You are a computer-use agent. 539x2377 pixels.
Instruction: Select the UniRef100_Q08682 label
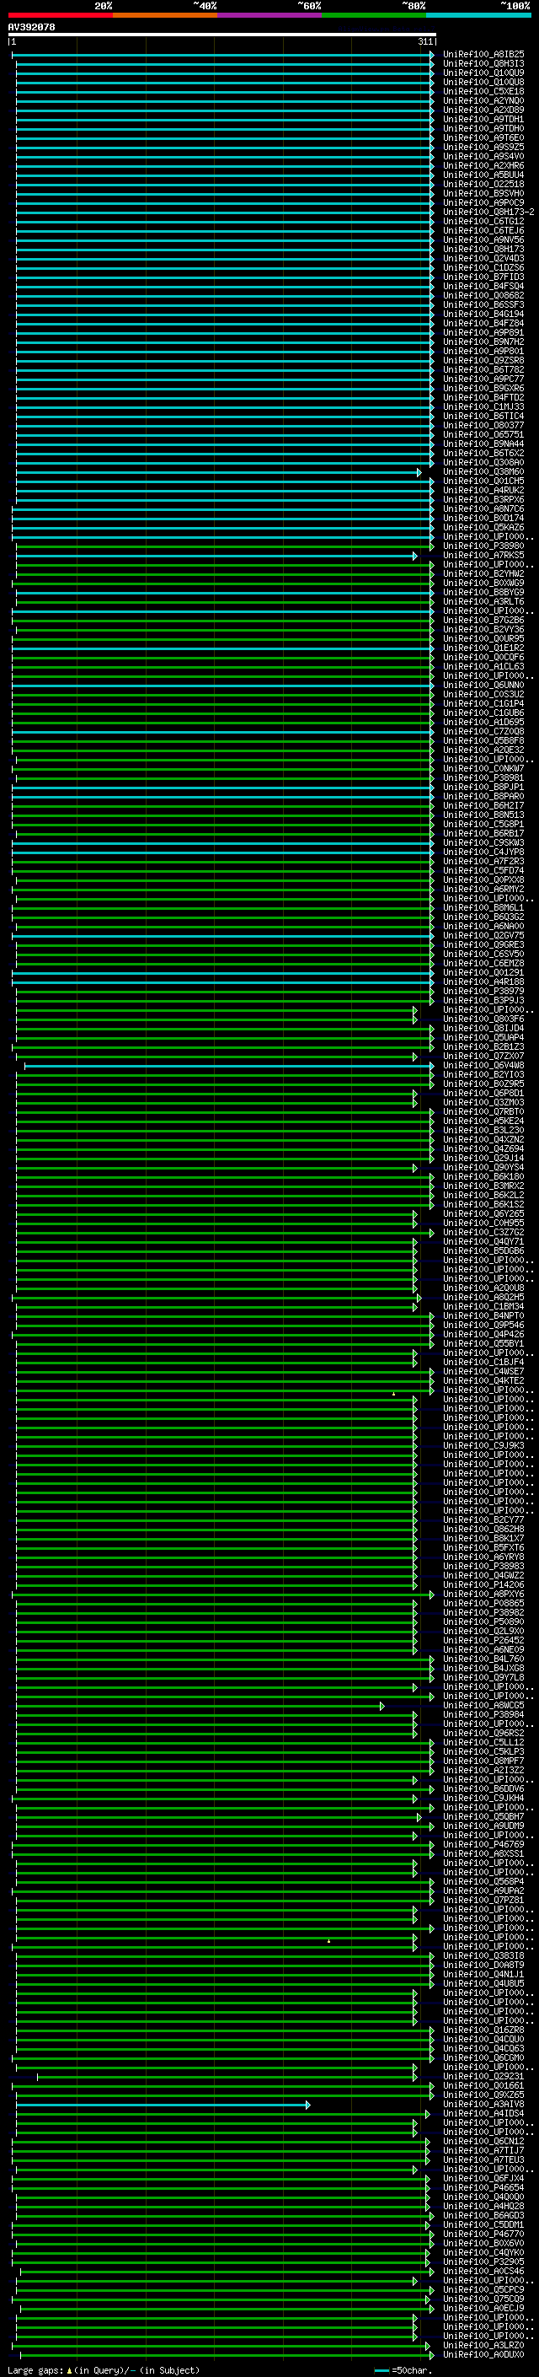click(x=483, y=295)
